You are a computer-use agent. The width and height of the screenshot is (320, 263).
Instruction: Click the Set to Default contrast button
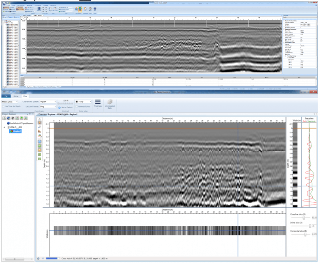point(66,108)
